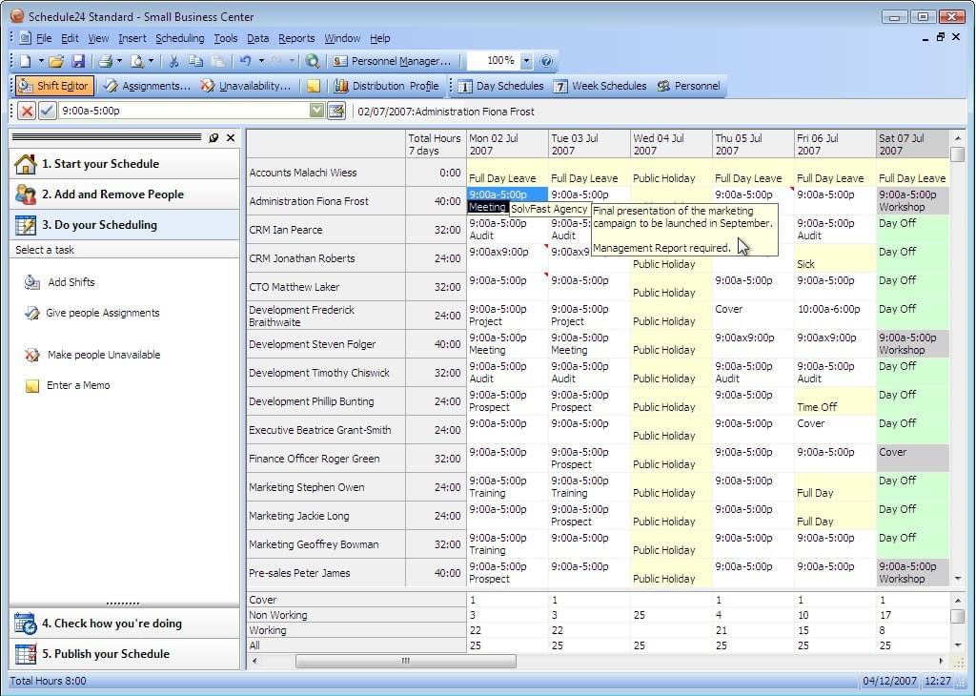Pin the sidebar panel

click(x=216, y=137)
